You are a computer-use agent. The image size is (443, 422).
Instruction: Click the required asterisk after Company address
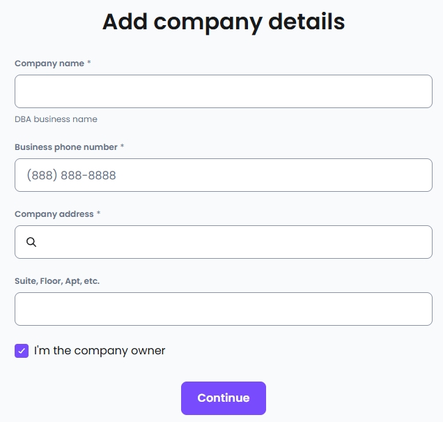click(x=99, y=214)
